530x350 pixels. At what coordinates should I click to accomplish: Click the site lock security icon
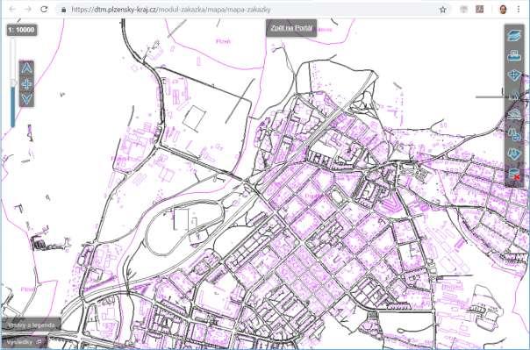coord(63,10)
